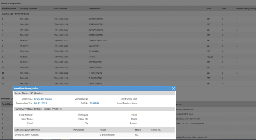Click the RX1 model cell
This screenshot has height=140, width=256.
[x=137, y=135]
